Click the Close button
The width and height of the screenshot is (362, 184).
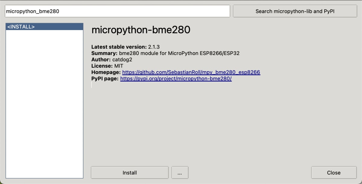[334, 173]
